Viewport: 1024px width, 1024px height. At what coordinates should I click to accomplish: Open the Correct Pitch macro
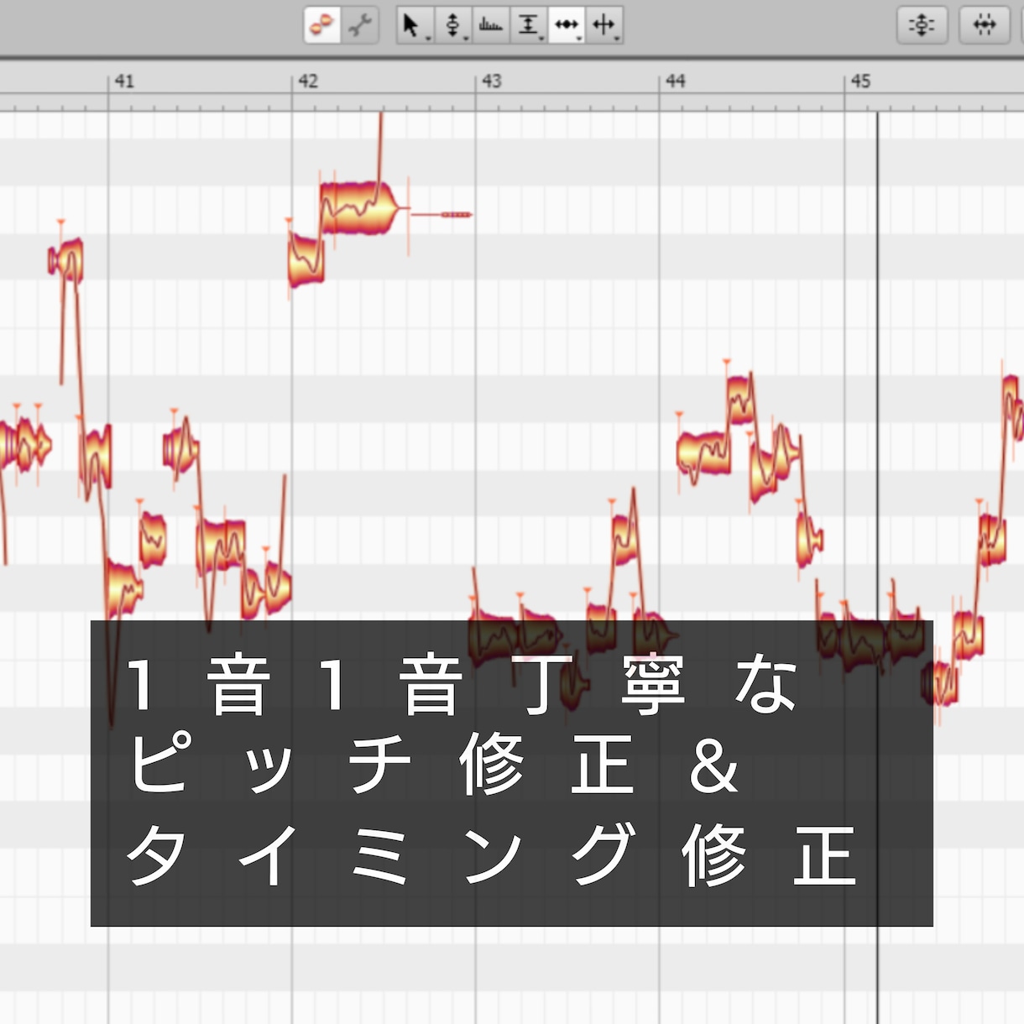tap(922, 25)
